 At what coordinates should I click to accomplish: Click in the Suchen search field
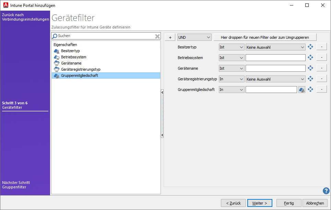[106, 36]
